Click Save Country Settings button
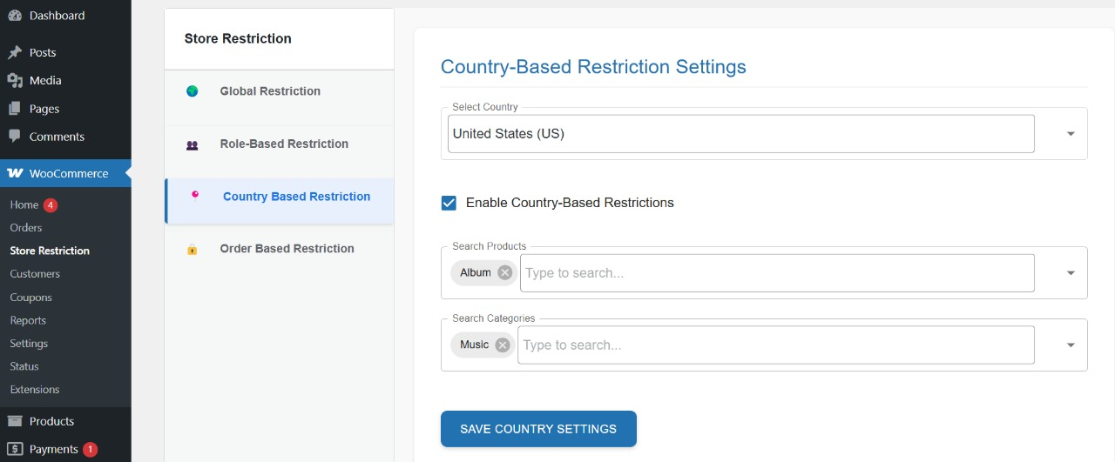This screenshot has height=462, width=1115. coord(538,429)
